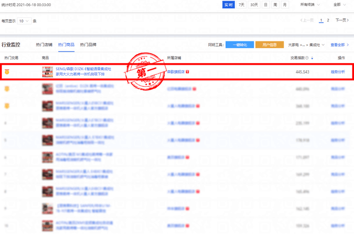Select page 1 in pagination
The height and width of the screenshot is (238, 354).
click(x=321, y=20)
